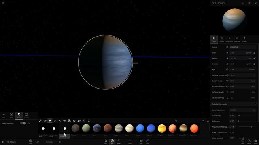The height and width of the screenshot is (145, 259).
Task: Pick the Neptune thumbnail
Action: [x=151, y=128]
